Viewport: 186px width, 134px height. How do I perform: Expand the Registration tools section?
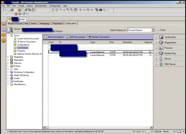(156, 43)
